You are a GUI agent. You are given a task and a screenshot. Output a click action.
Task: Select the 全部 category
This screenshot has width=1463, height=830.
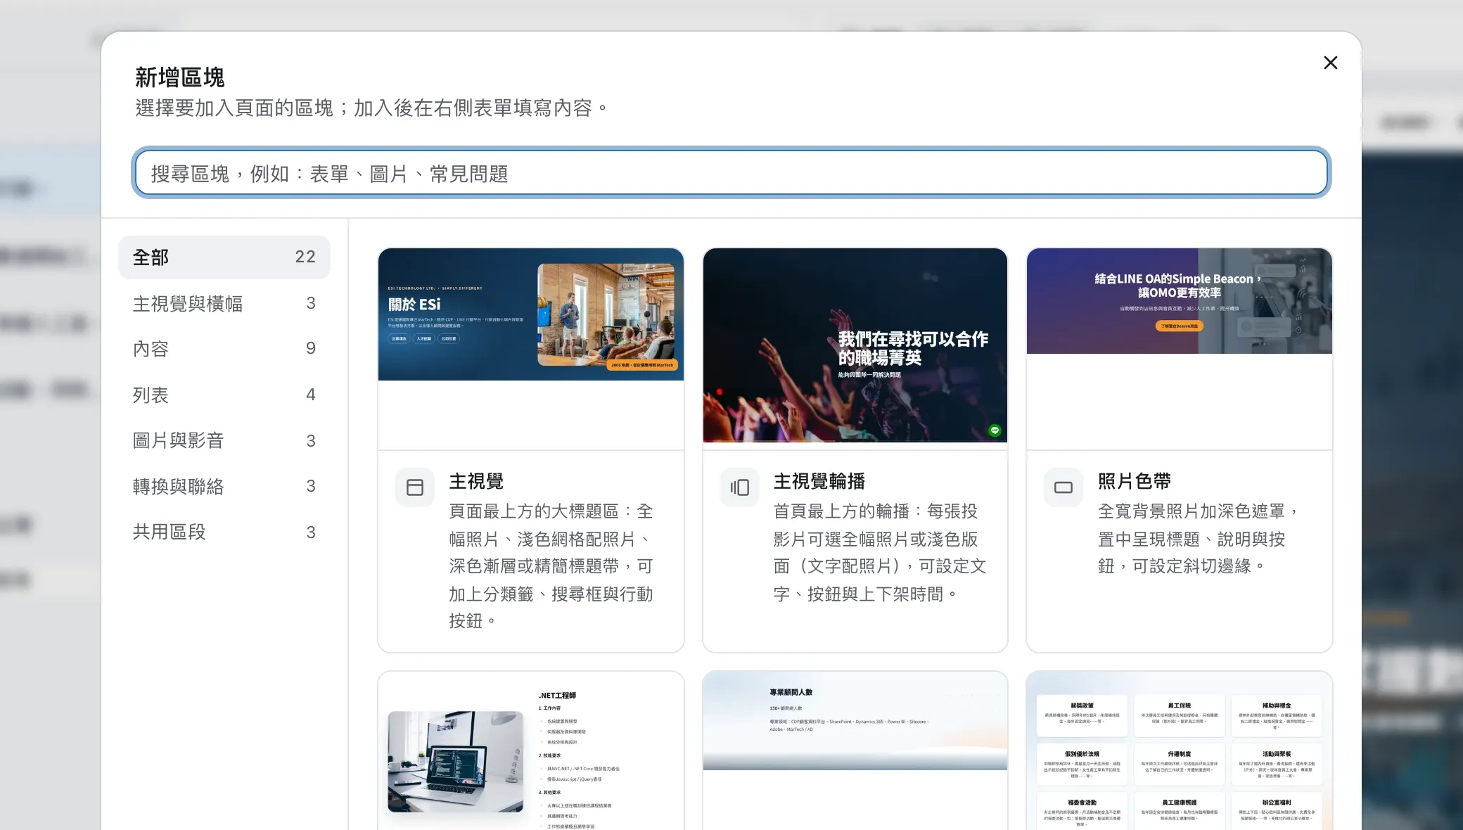[224, 257]
